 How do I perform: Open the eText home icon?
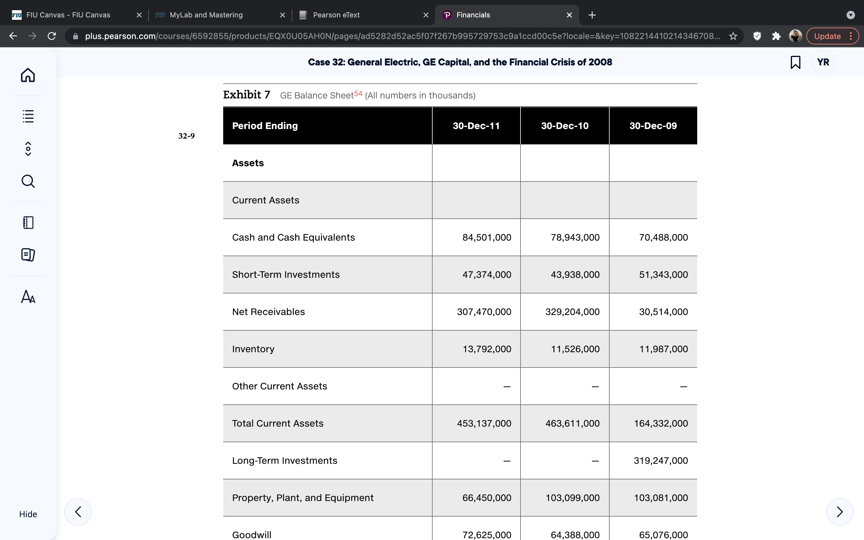click(28, 75)
